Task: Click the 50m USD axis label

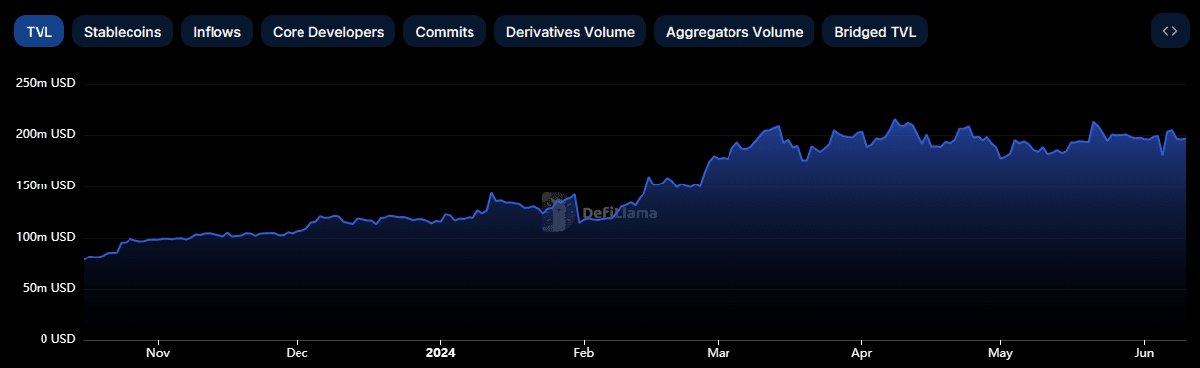Action: [48, 288]
